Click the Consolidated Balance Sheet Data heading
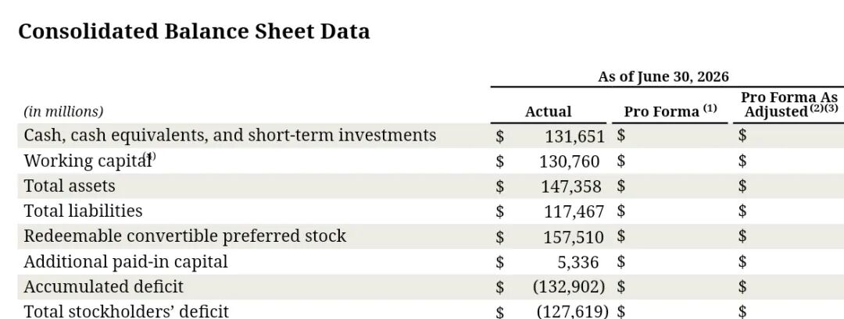Image resolution: width=844 pixels, height=319 pixels. [x=194, y=32]
